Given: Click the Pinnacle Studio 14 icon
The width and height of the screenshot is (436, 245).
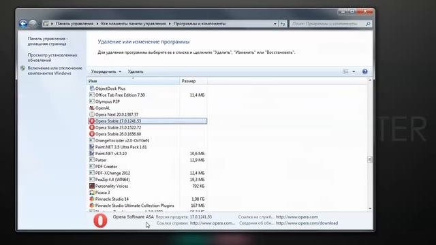Looking at the screenshot, I should (92, 199).
